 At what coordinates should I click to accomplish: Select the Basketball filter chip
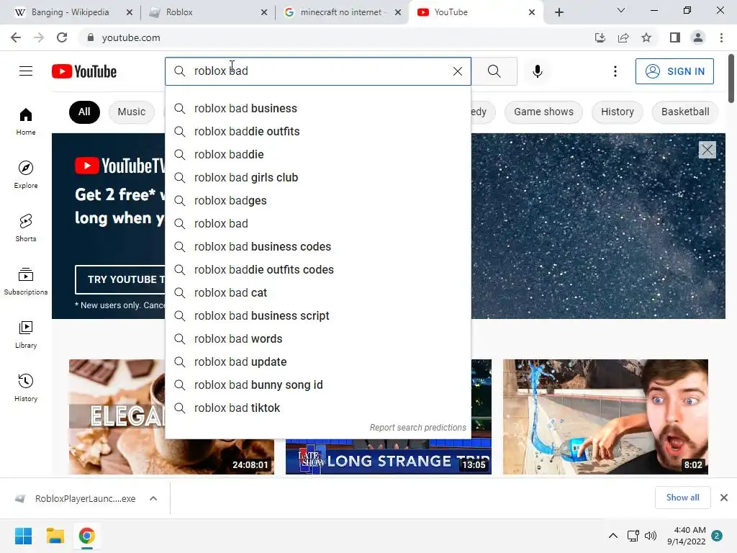pos(685,112)
